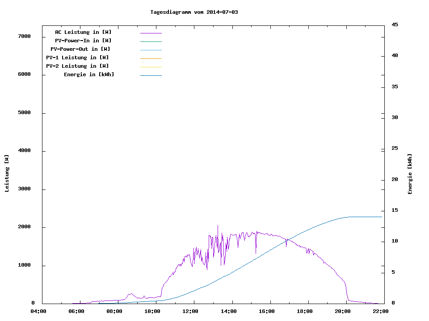Click the 16:00 mark on the x-axis

pos(266,312)
